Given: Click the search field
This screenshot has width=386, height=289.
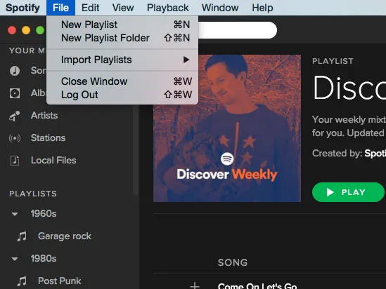Looking at the screenshot, I should [238, 30].
